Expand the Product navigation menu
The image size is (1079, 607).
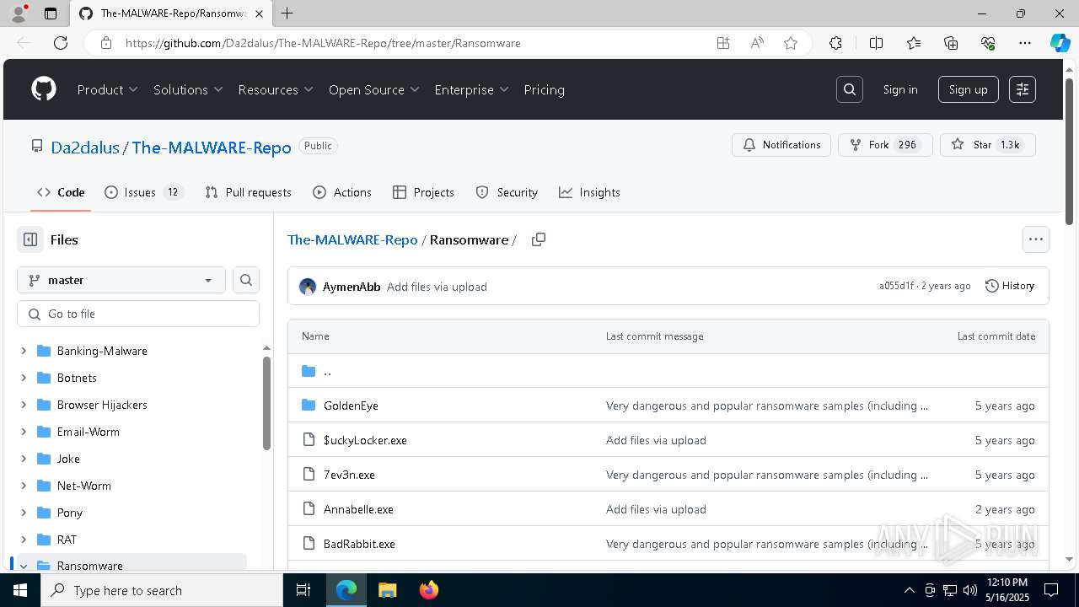click(x=108, y=89)
